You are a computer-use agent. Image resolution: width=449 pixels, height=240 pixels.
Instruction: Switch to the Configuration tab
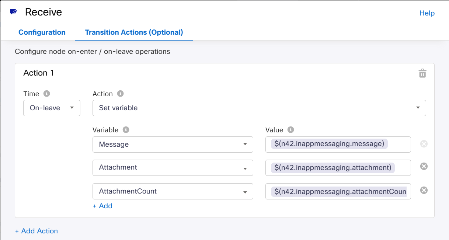(x=42, y=32)
